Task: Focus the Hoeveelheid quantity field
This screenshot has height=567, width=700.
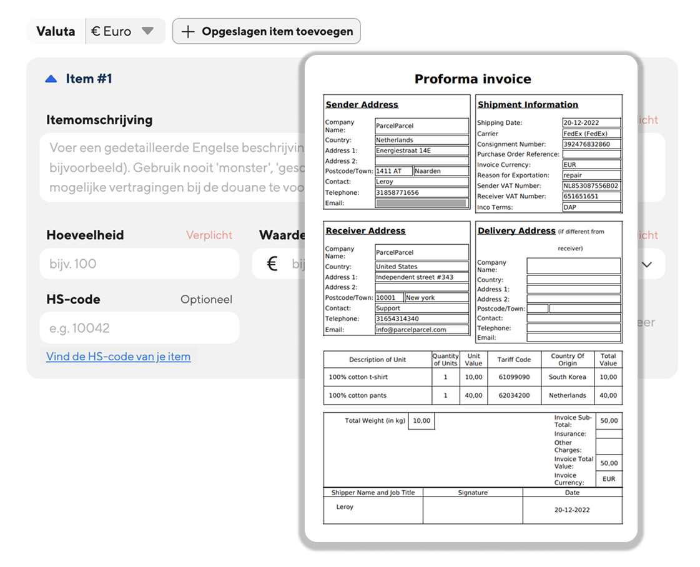Action: pyautogui.click(x=139, y=264)
